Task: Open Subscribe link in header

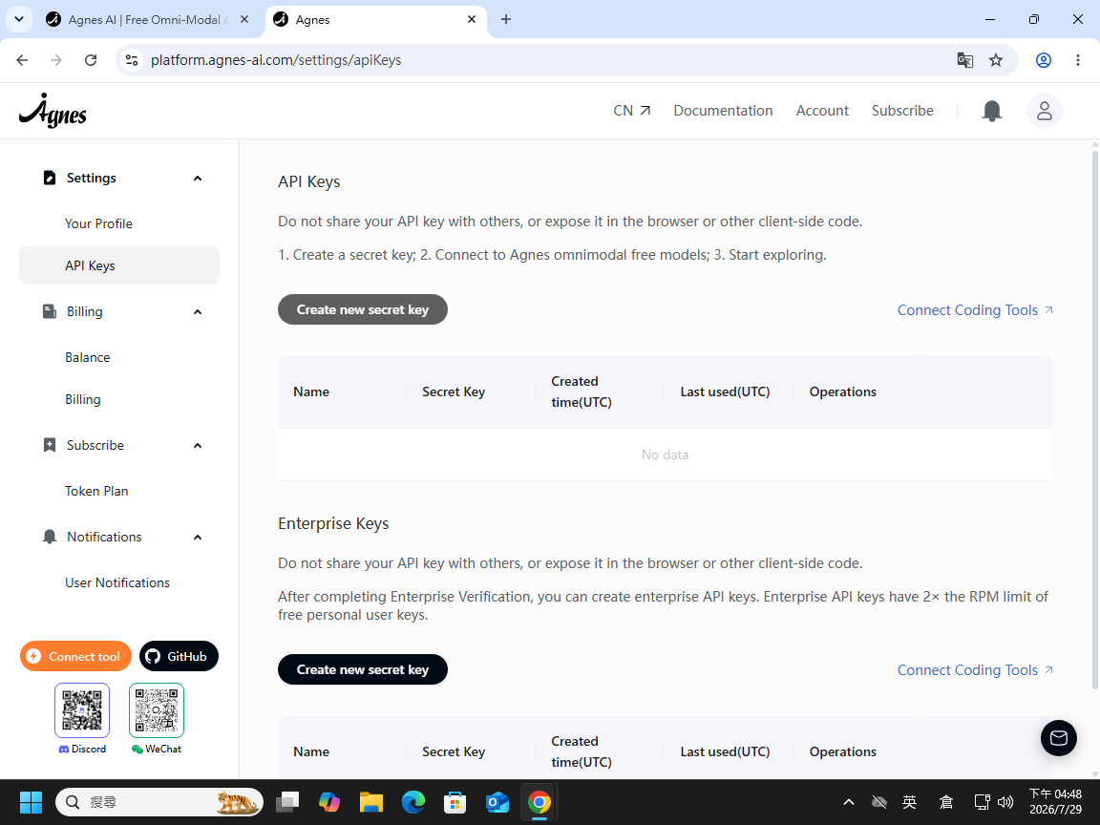Action: point(902,111)
